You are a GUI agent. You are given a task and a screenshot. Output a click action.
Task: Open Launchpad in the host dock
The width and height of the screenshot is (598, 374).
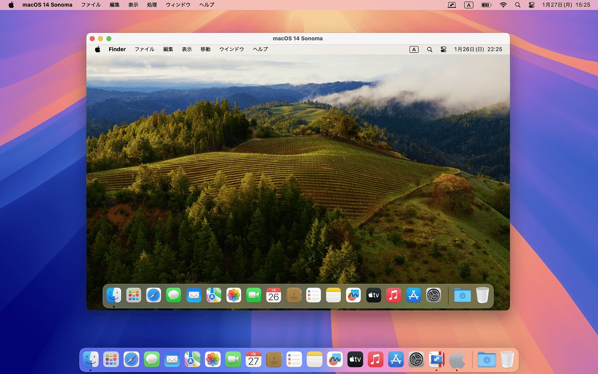point(111,359)
